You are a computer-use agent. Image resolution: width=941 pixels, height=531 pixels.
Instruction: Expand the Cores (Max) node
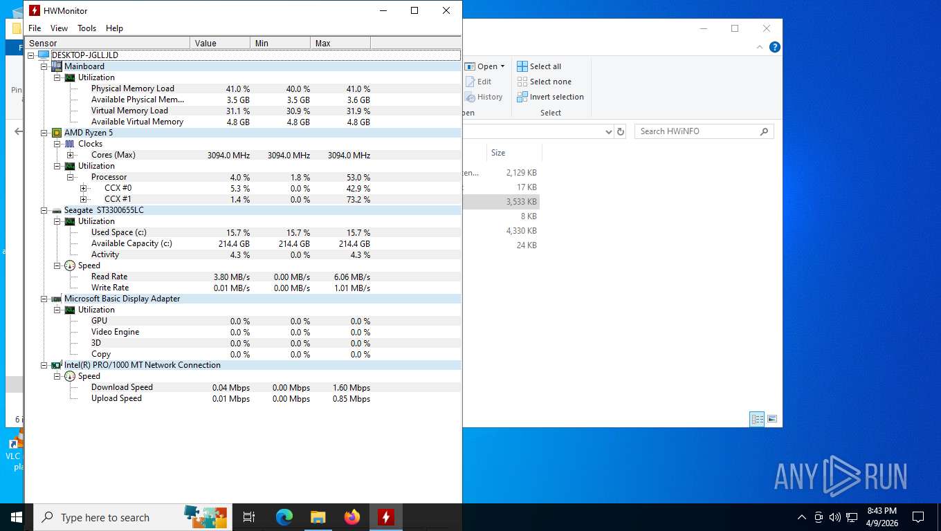pos(70,155)
